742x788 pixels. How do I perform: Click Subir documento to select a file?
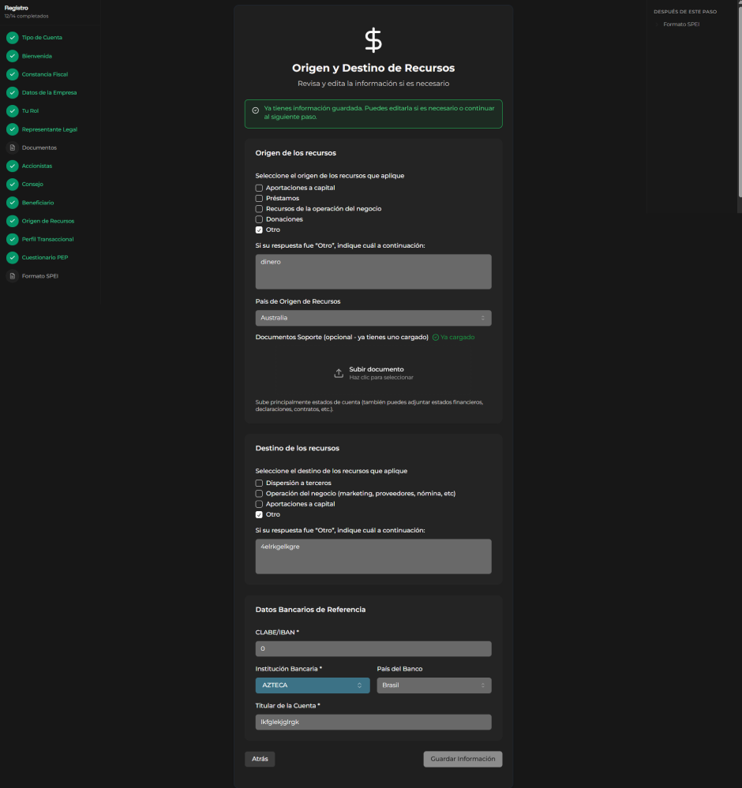click(373, 373)
